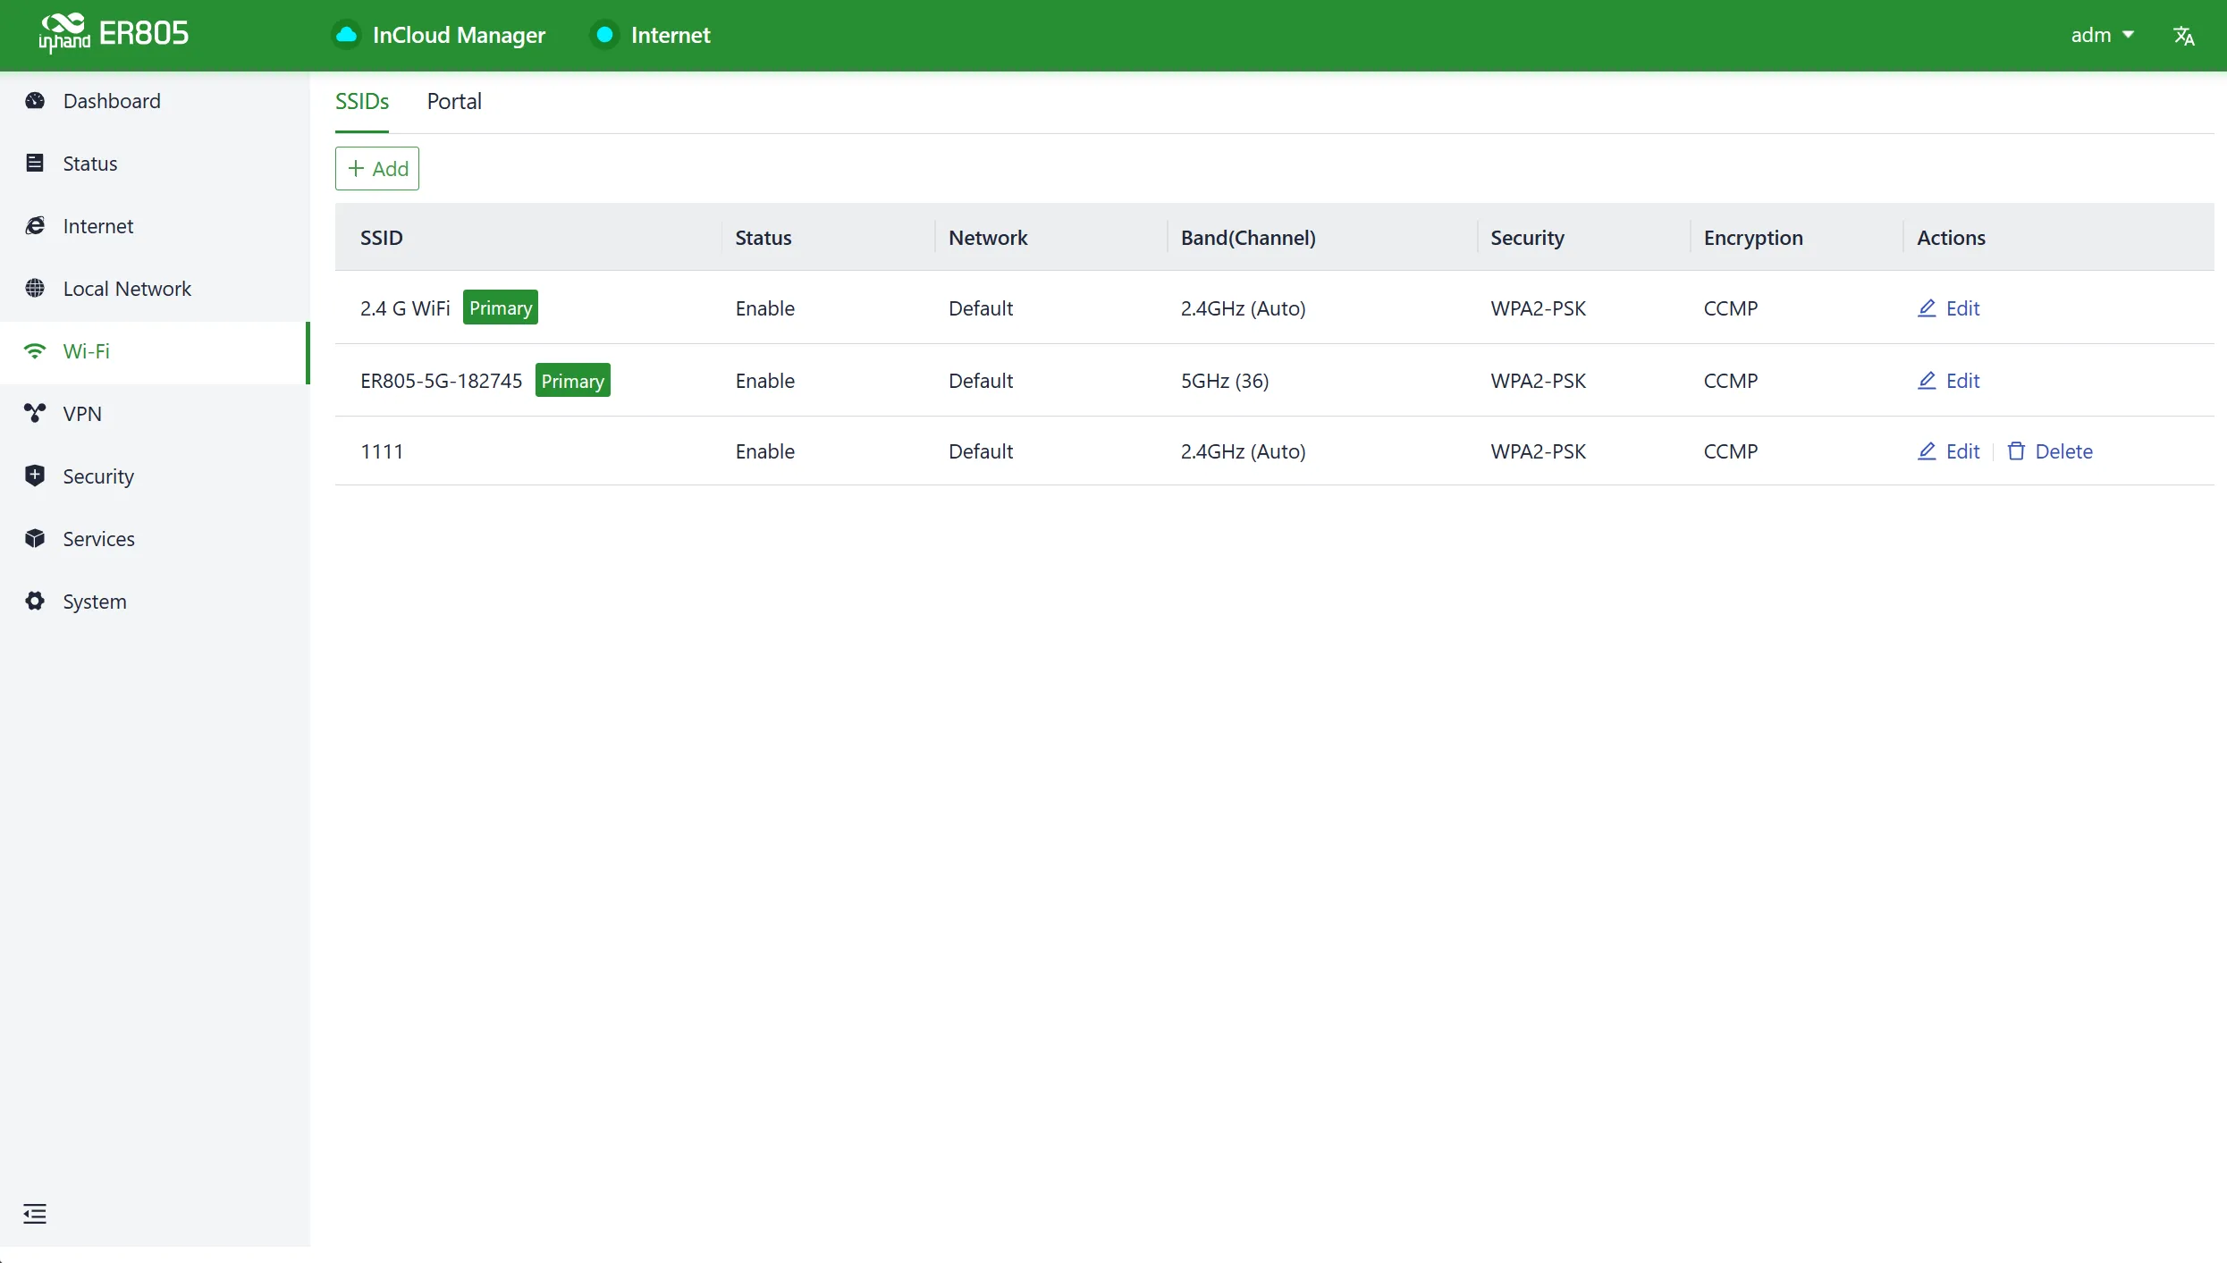This screenshot has height=1263, width=2227.
Task: Switch to the SSIDs tab
Action: (362, 101)
